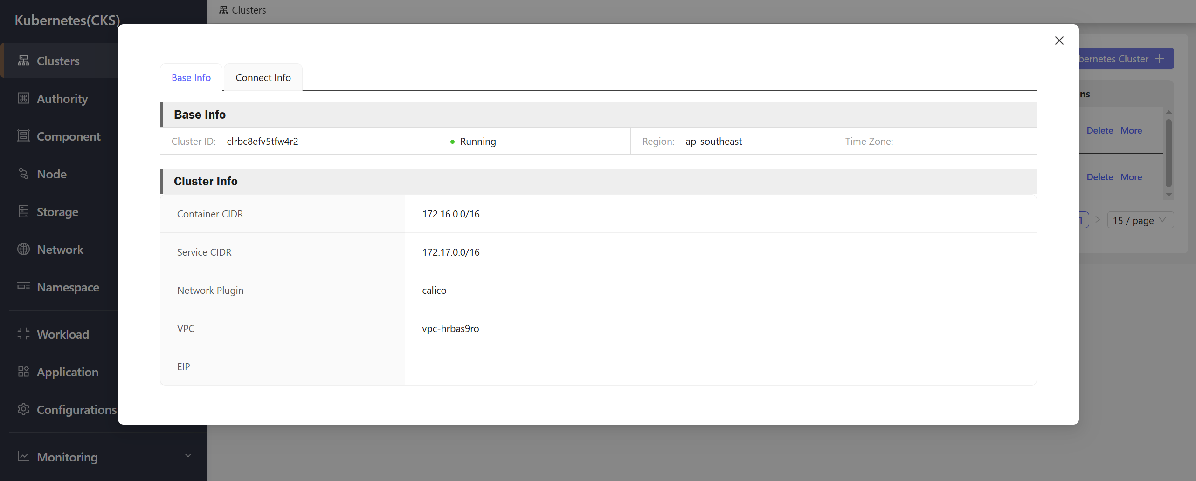
Task: Click the table vertical scrollbar thumb
Action: point(1168,153)
